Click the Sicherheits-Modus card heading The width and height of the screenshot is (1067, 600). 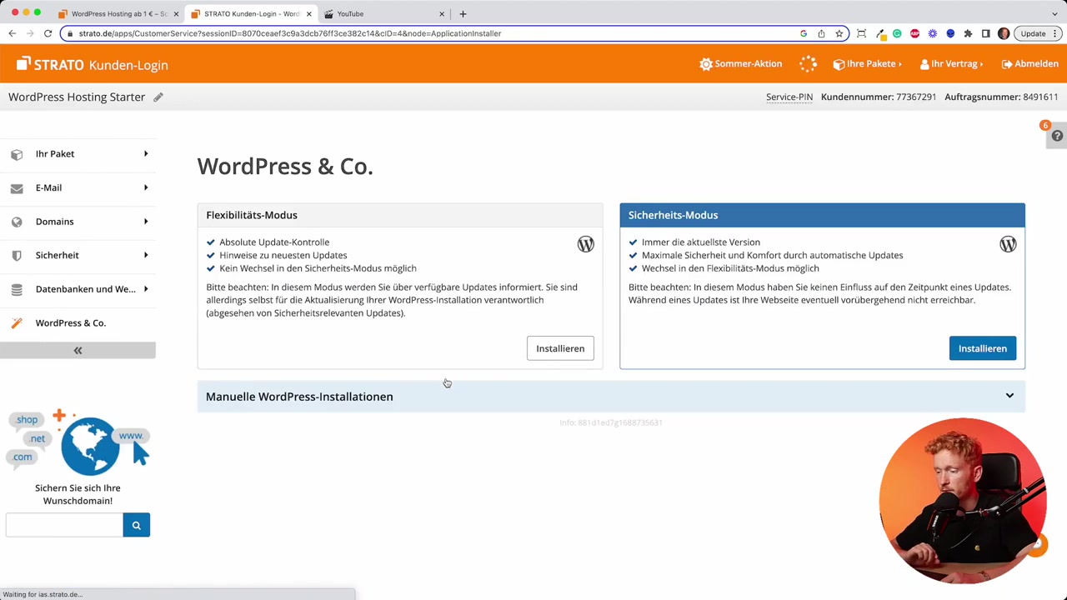[673, 215]
